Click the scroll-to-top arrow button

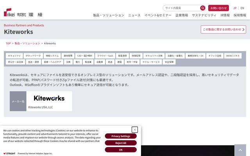coord(240,150)
